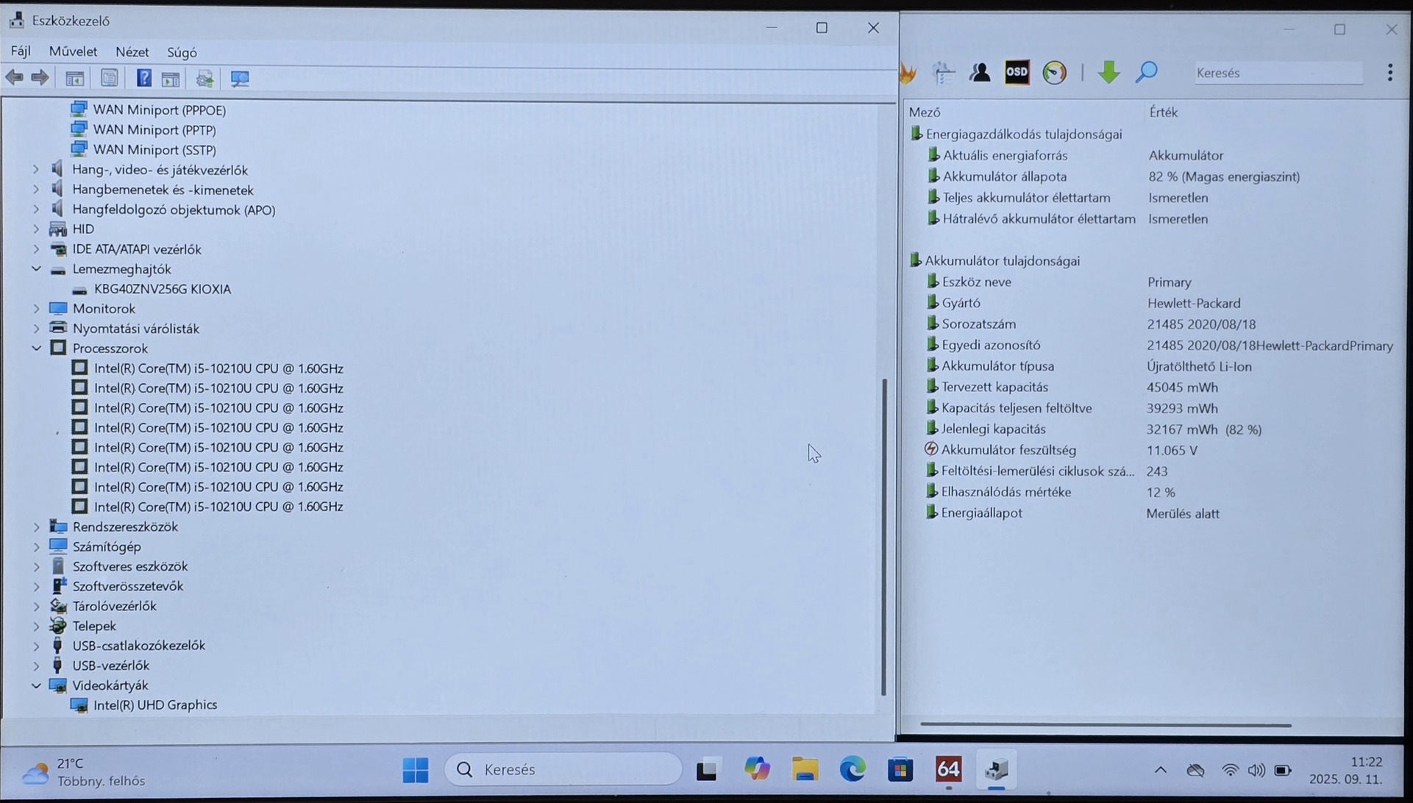The image size is (1413, 803).
Task: Click the blue magnifier search icon
Action: [1146, 72]
